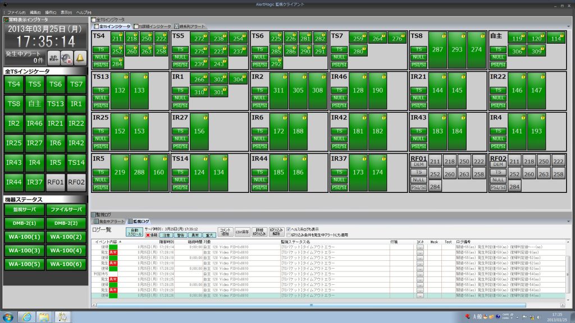Screen dimensions: 575x323
Task: Click the yellow alarm bell icon
Action: tap(80, 58)
